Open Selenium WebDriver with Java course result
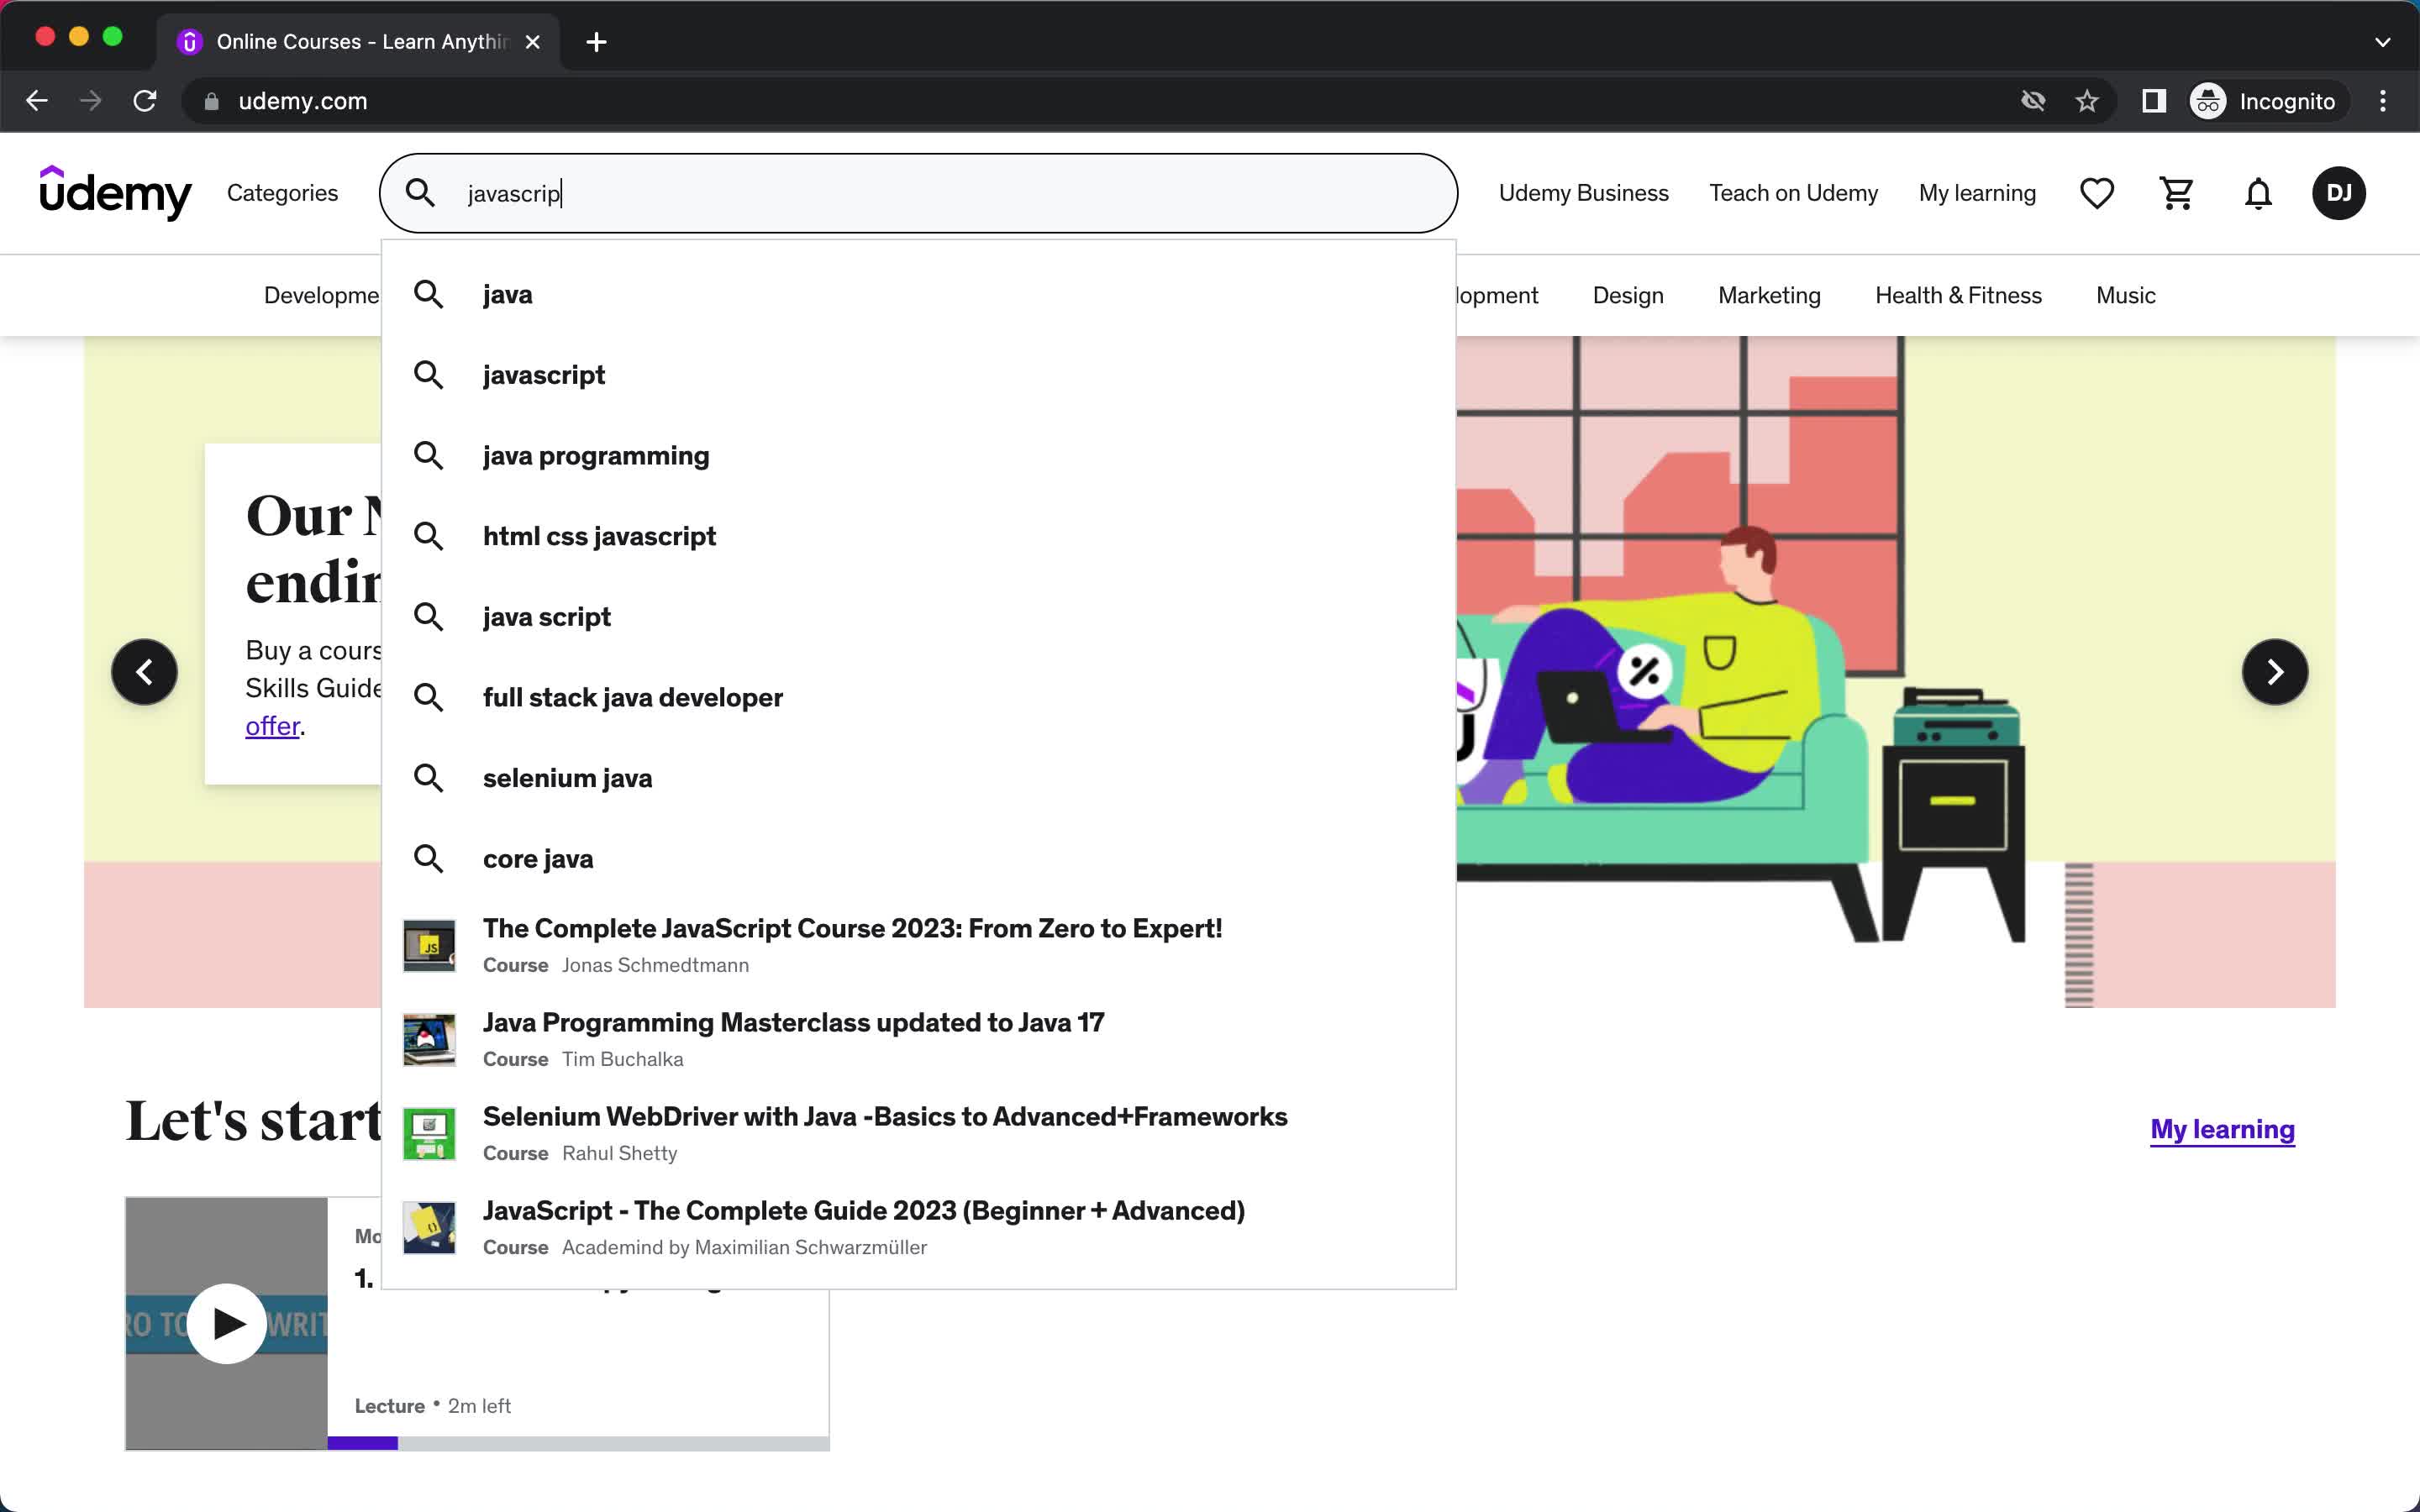Viewport: 2420px width, 1512px height. pos(918,1133)
